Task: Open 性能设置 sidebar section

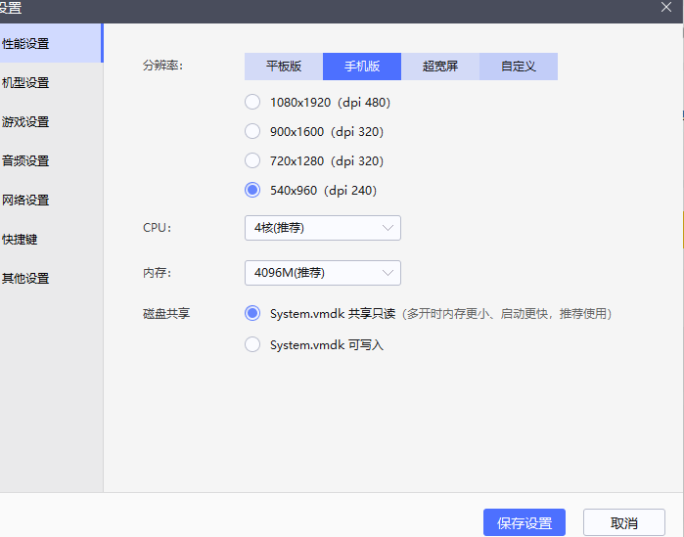Action: pyautogui.click(x=27, y=44)
